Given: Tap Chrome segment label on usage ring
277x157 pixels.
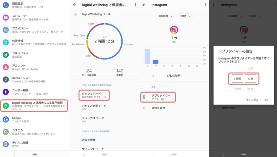Looking at the screenshot, I should (x=128, y=44).
